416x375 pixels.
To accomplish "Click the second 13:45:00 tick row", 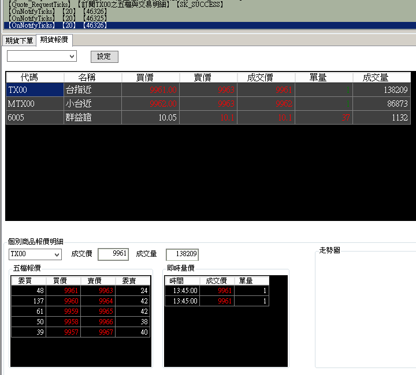I will (217, 301).
